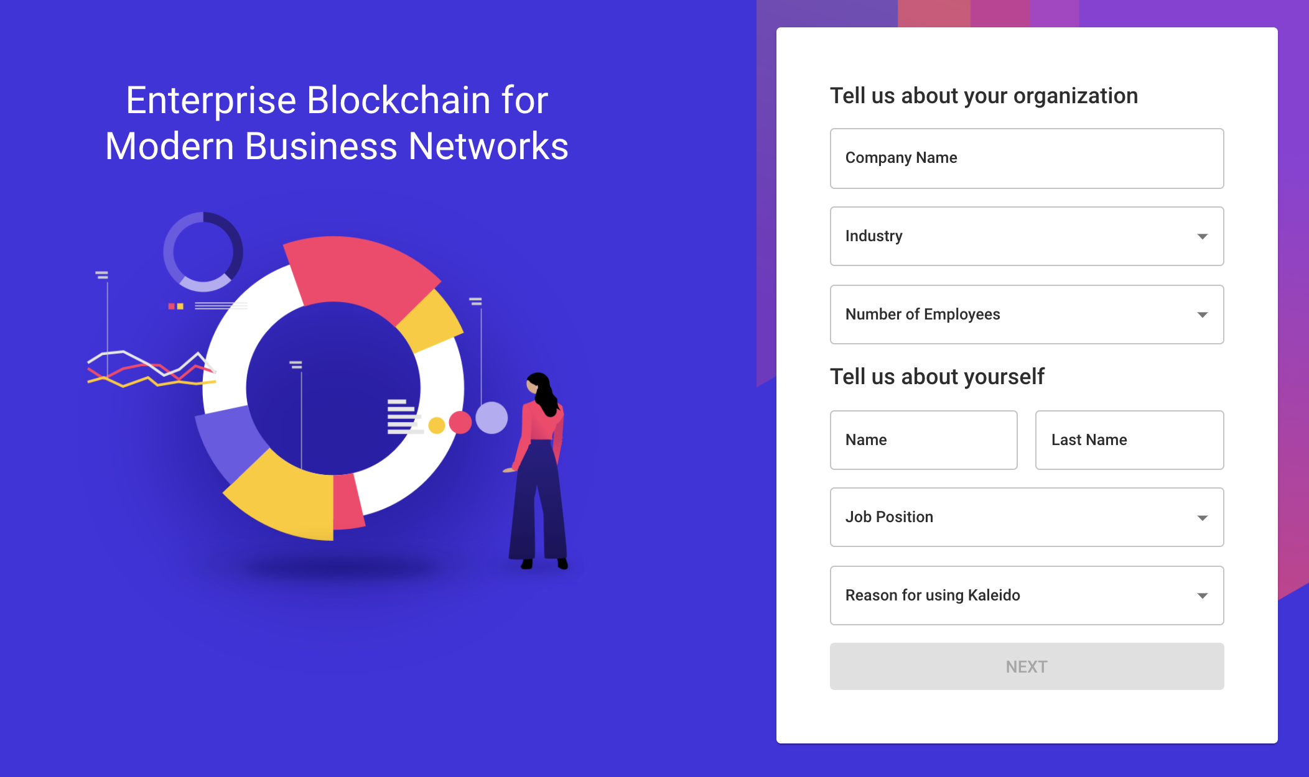This screenshot has height=777, width=1309.
Task: Open the Job Position select field
Action: pyautogui.click(x=1027, y=517)
